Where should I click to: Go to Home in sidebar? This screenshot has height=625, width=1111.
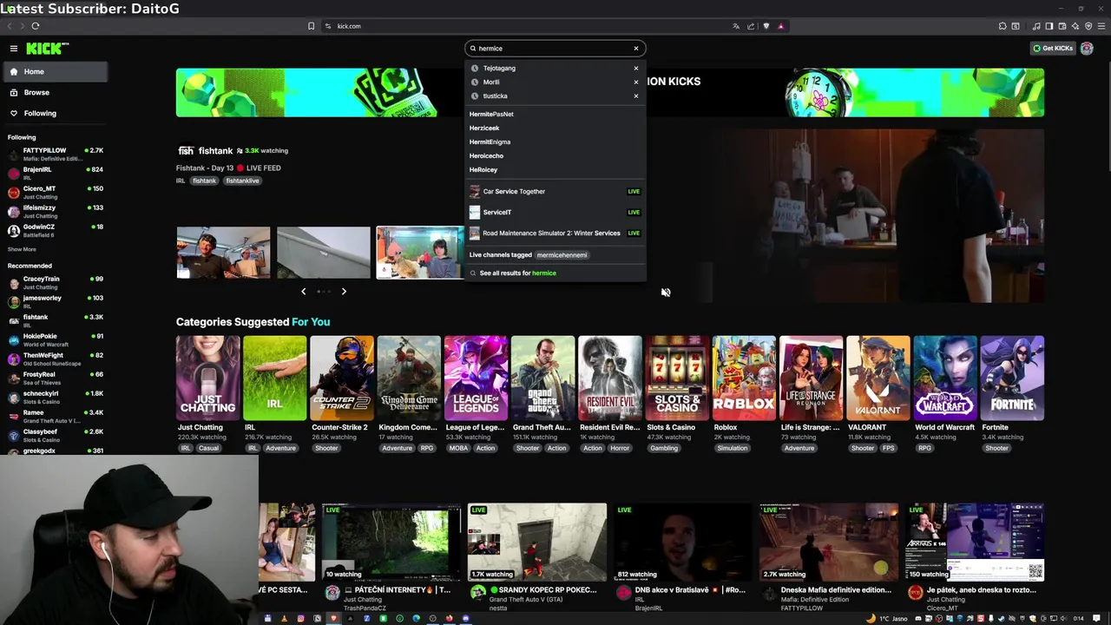pos(55,72)
